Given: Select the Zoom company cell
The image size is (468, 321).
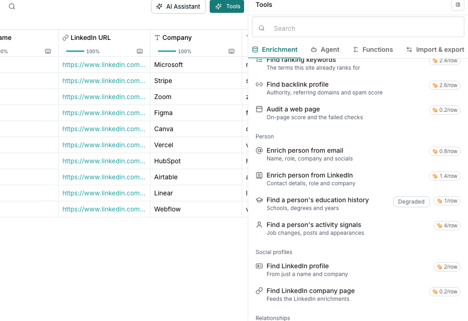Looking at the screenshot, I should pos(196,97).
